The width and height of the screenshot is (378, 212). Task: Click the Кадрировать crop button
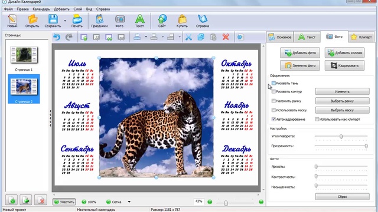pos(344,65)
